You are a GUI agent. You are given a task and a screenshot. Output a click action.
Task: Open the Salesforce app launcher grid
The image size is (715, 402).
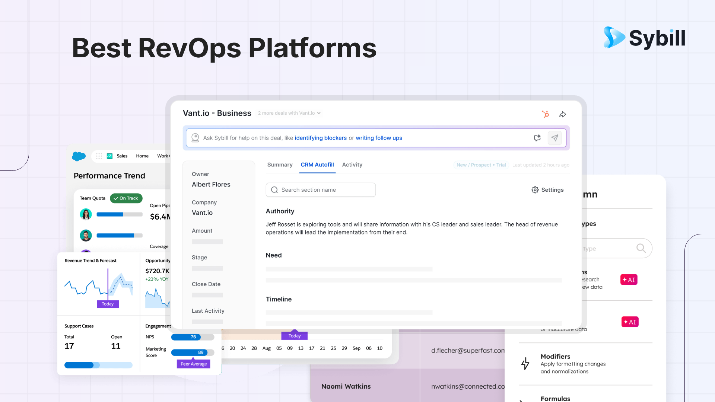pos(99,156)
